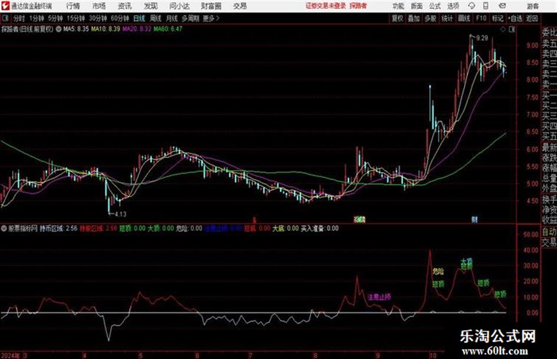Click the 标记 mark button
Screen dimensions: 557x359
click(x=498, y=18)
